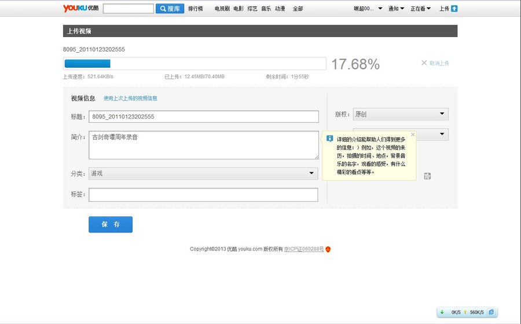Click the 剩余时间: 1分55秒 text
Screen dimensions: 521x324
click(287, 77)
